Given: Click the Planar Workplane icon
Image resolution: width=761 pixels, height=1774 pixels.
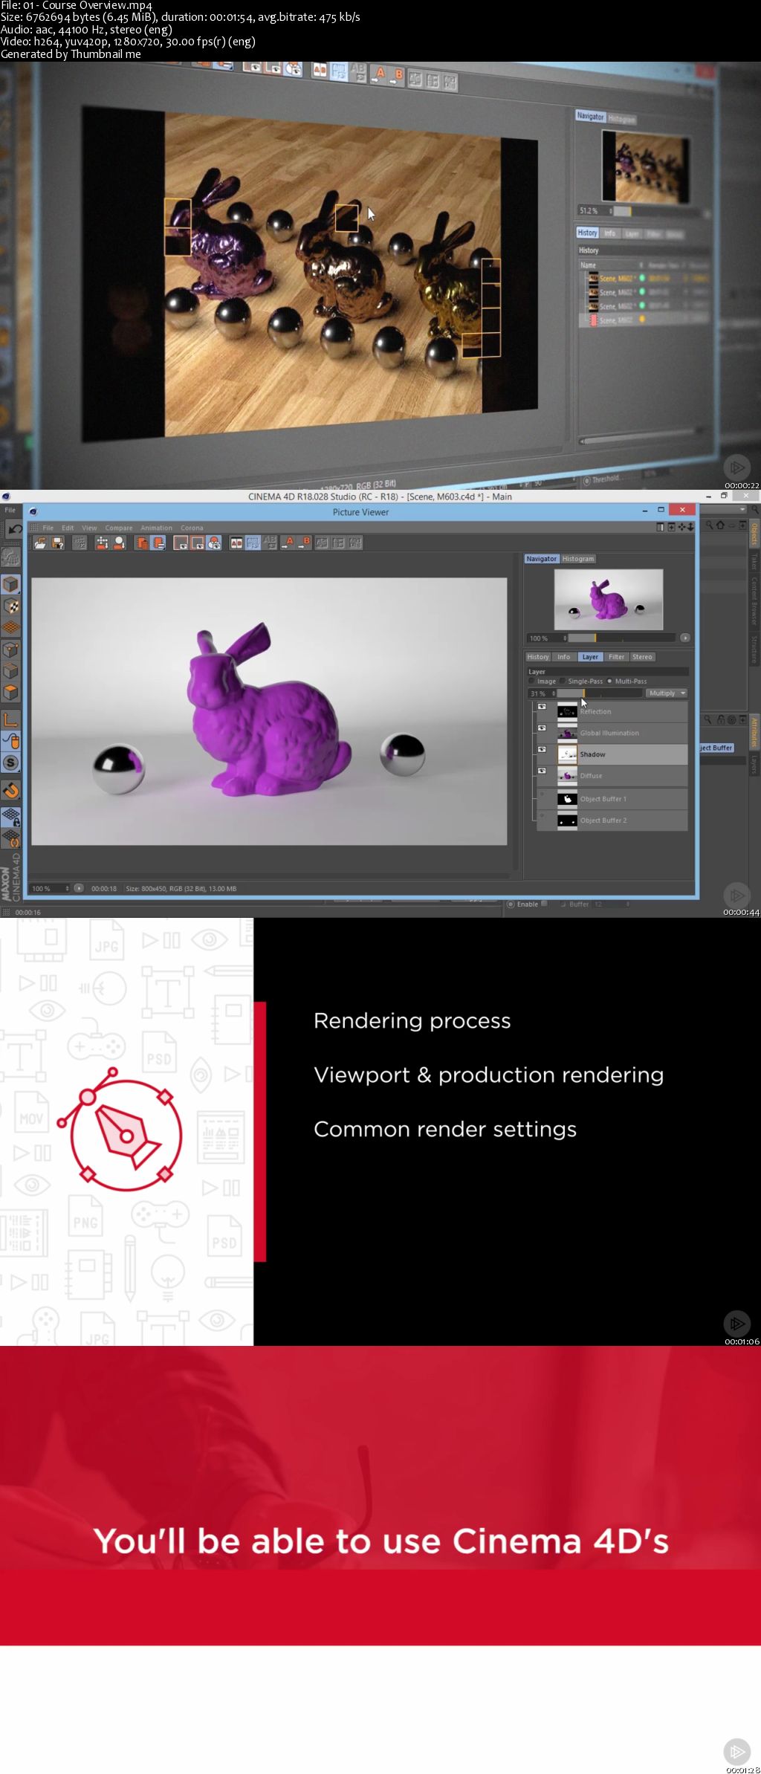Looking at the screenshot, I should point(10,838).
